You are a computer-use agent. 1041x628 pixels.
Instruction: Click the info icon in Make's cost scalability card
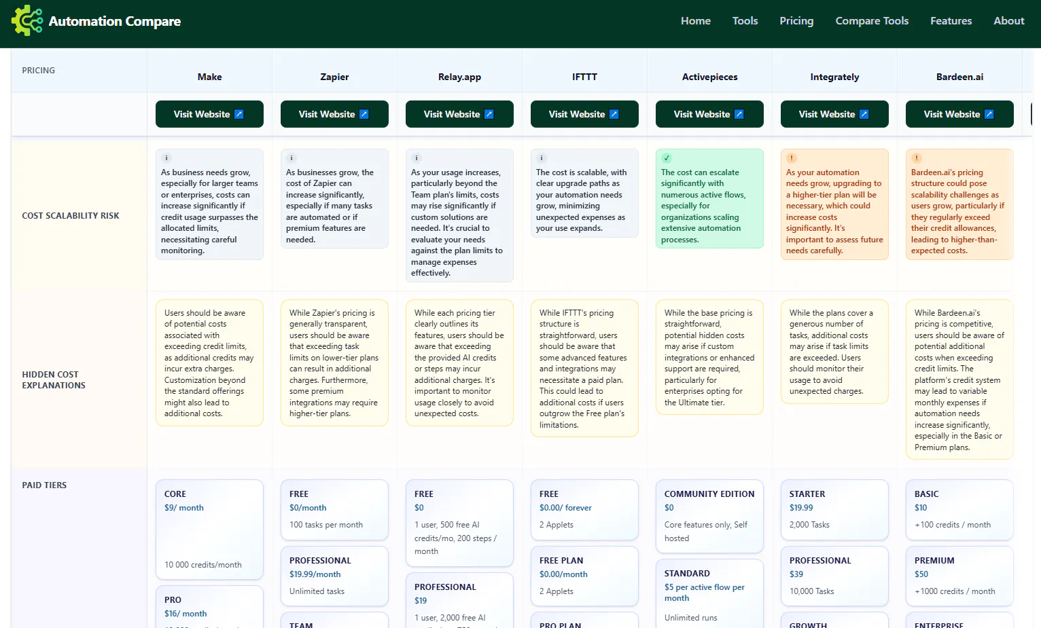click(166, 158)
